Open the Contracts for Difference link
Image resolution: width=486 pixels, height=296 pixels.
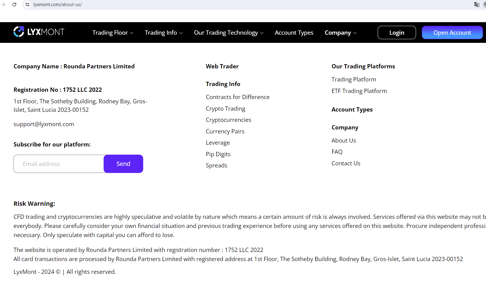[237, 97]
